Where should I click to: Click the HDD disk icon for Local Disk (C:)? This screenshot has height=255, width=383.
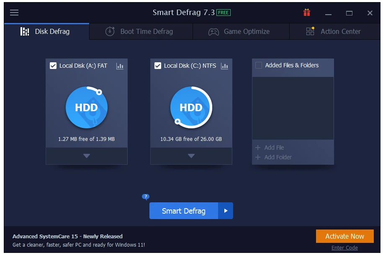click(191, 107)
